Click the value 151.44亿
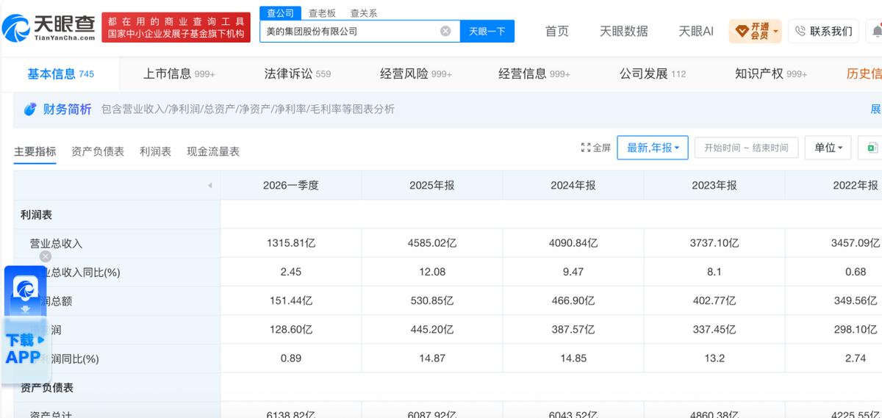Screen dimensions: 882x418 coord(291,300)
